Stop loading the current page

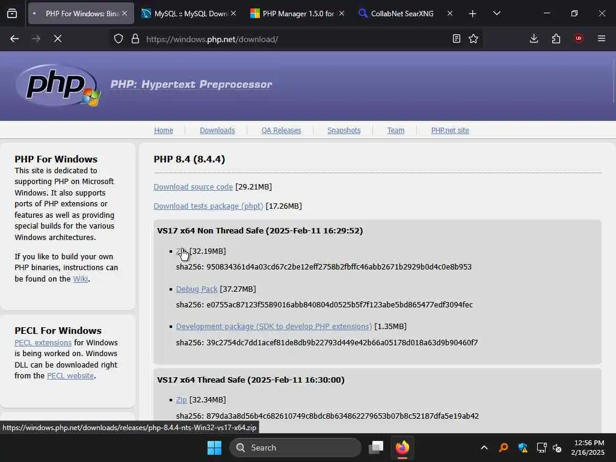click(x=58, y=38)
